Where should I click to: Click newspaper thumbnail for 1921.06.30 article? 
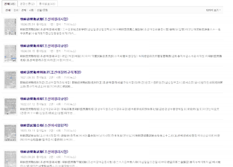pyautogui.click(x=10, y=80)
